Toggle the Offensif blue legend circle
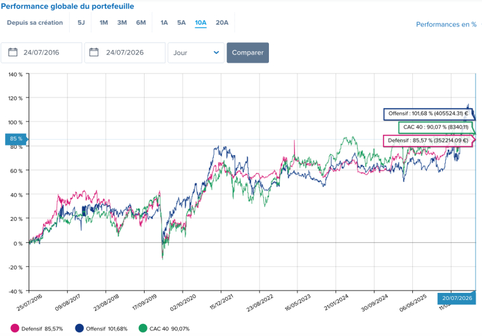The image size is (482, 336). pos(79,328)
